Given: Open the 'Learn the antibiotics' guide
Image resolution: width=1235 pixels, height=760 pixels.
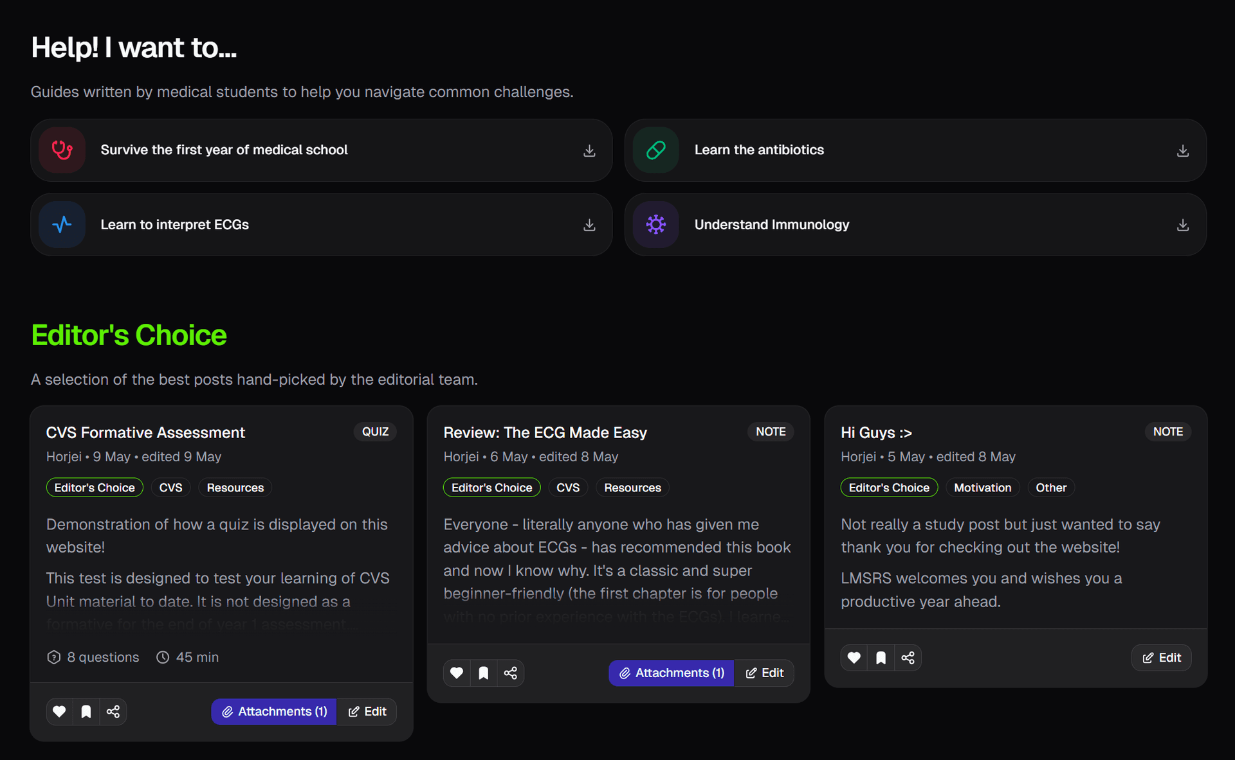Looking at the screenshot, I should 915,150.
